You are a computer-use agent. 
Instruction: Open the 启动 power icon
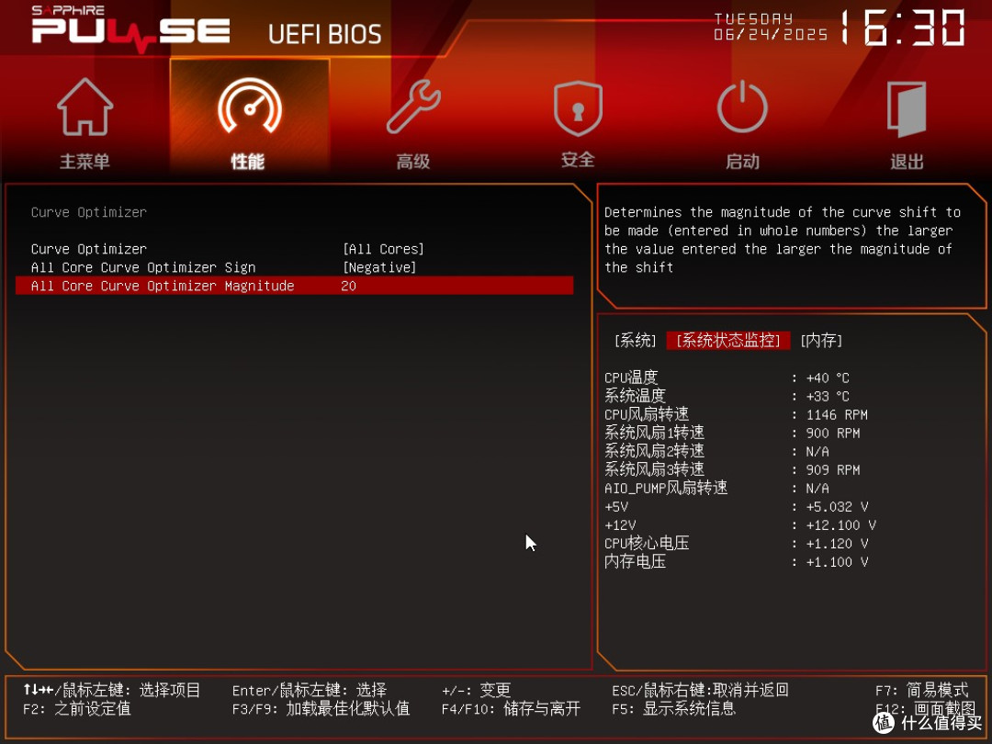742,107
